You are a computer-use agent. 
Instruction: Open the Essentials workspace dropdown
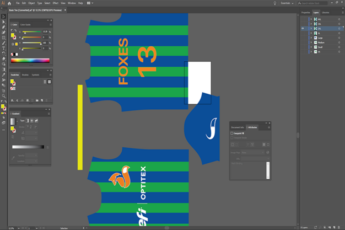pos(288,3)
